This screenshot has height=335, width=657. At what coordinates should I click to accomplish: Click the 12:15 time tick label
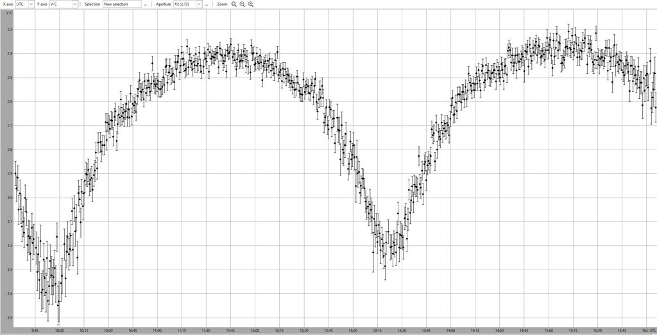click(x=280, y=331)
